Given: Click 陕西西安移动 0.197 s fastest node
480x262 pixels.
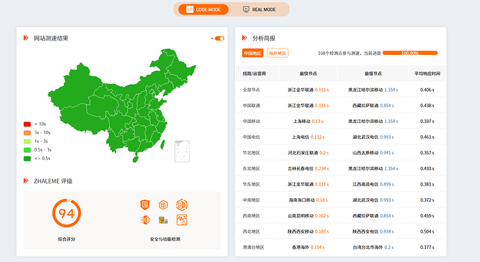Looking at the screenshot, I should tap(308, 231).
